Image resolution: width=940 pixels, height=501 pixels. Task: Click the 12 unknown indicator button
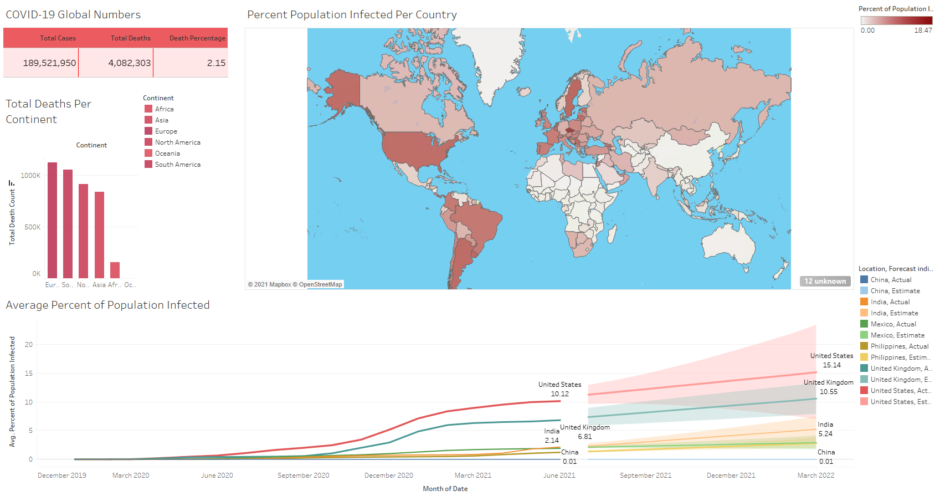click(x=825, y=281)
